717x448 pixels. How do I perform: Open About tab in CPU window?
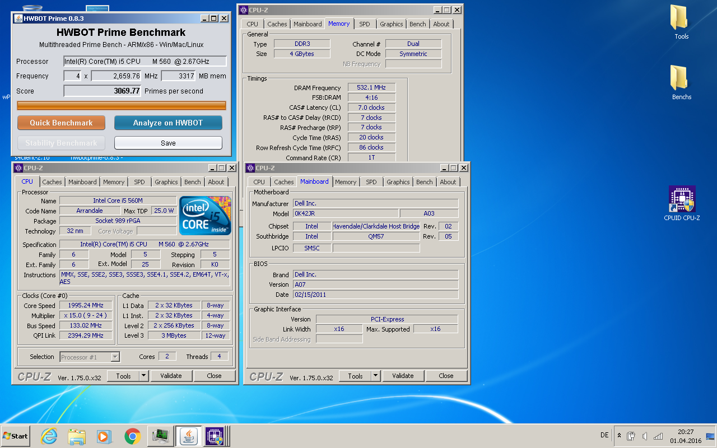216,182
